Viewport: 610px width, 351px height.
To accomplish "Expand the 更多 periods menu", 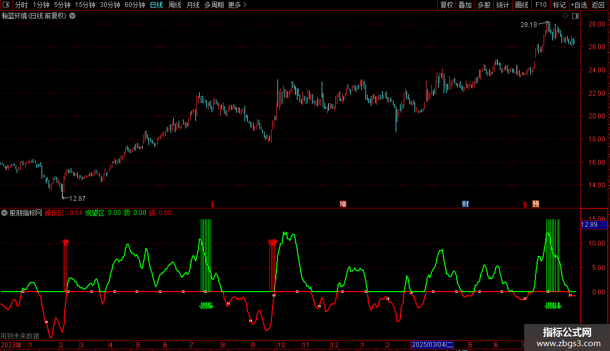I will (x=237, y=5).
